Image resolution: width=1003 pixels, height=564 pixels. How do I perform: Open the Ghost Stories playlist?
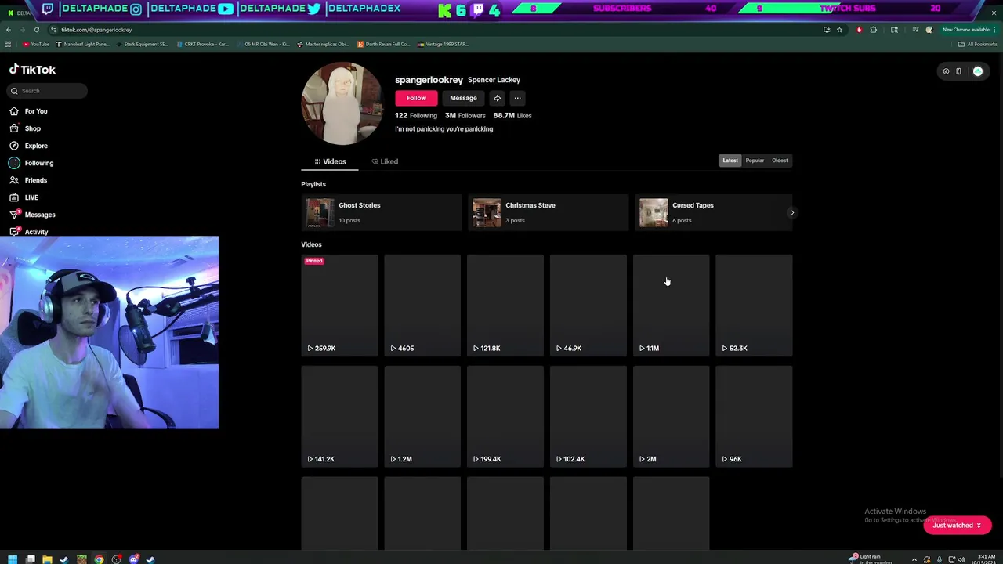[x=381, y=212]
